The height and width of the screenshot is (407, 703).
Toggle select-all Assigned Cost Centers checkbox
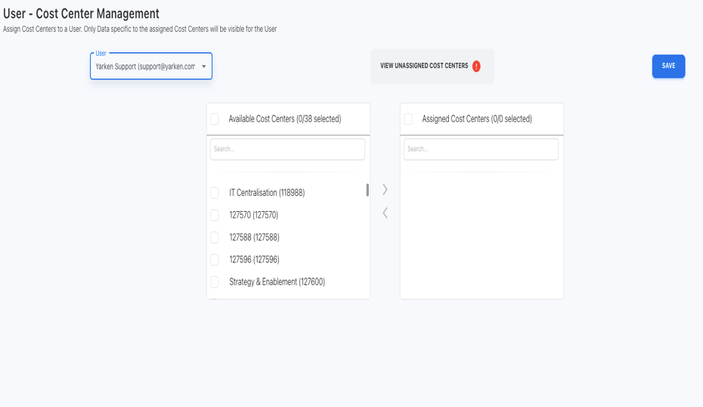click(x=408, y=119)
